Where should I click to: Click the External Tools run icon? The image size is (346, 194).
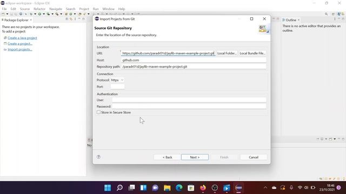tap(57, 14)
